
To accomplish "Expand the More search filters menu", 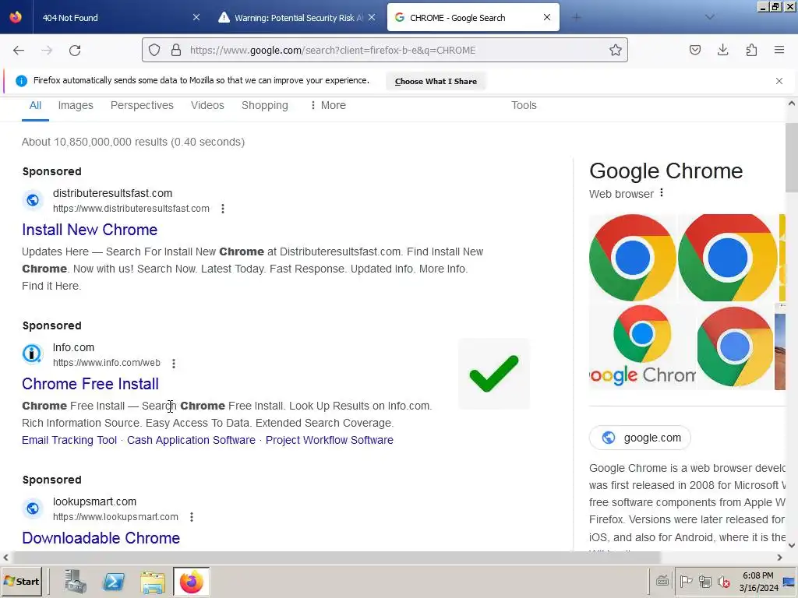I will (x=328, y=105).
